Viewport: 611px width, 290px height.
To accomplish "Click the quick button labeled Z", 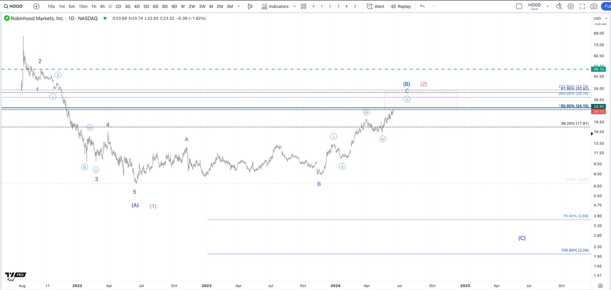I will 355,6.
